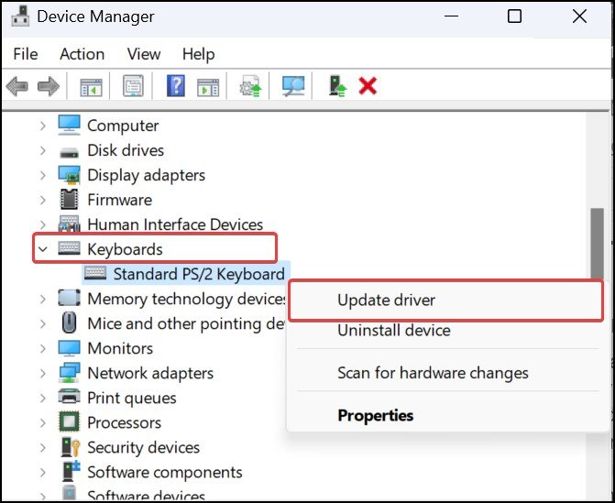Choose Update driver from context menu
This screenshot has width=615, height=503.
(386, 300)
